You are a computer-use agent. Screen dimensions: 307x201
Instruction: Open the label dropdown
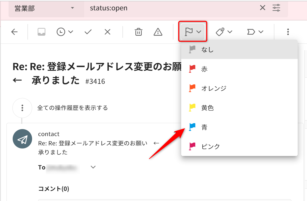point(255,32)
